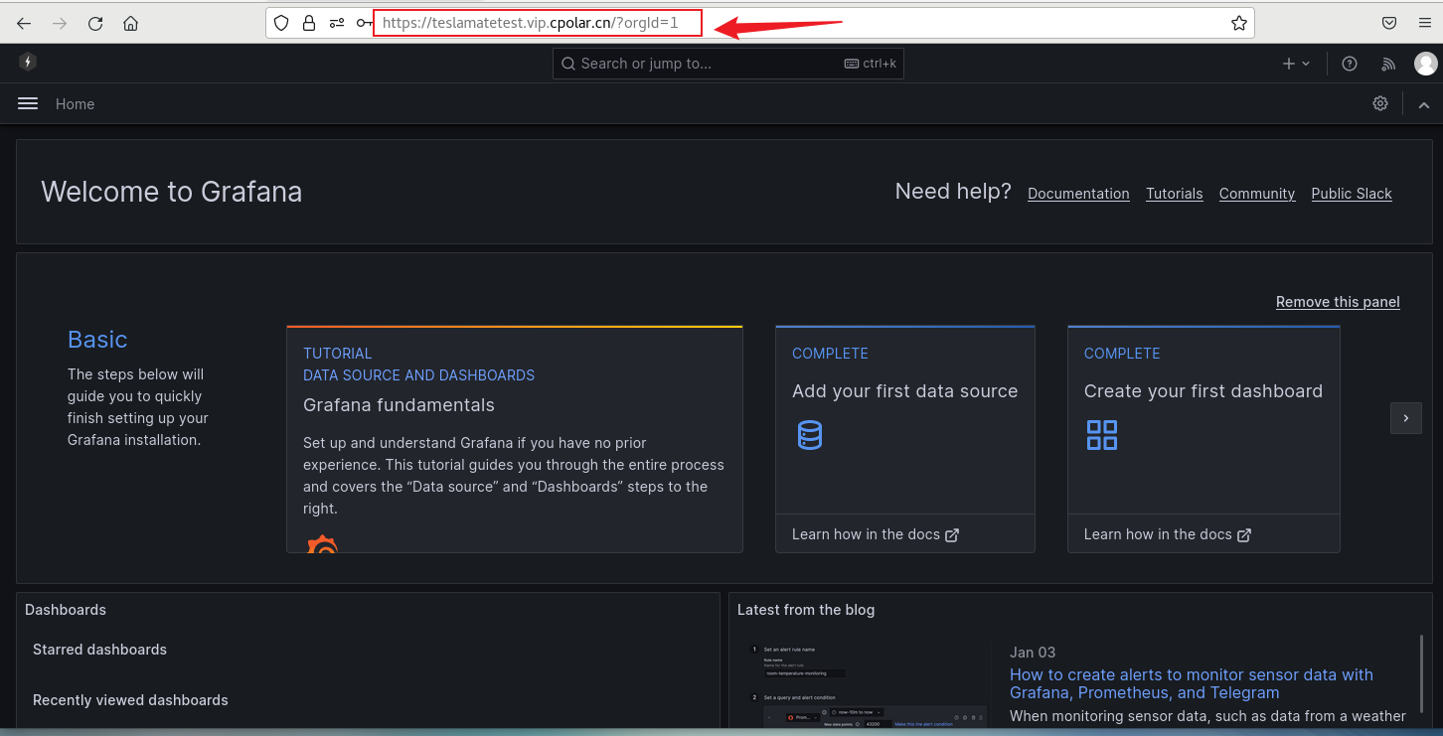
Task: Open the user profile avatar
Action: (1426, 64)
